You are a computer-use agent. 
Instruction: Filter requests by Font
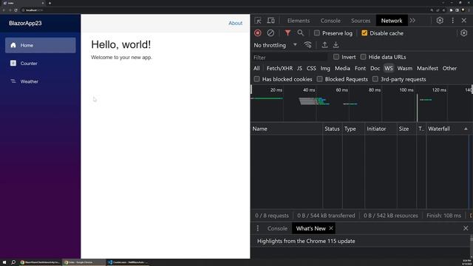[x=360, y=68]
